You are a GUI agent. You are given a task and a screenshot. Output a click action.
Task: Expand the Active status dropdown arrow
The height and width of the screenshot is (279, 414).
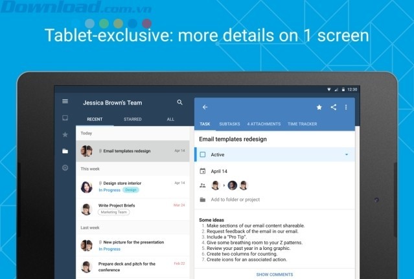[347, 155]
